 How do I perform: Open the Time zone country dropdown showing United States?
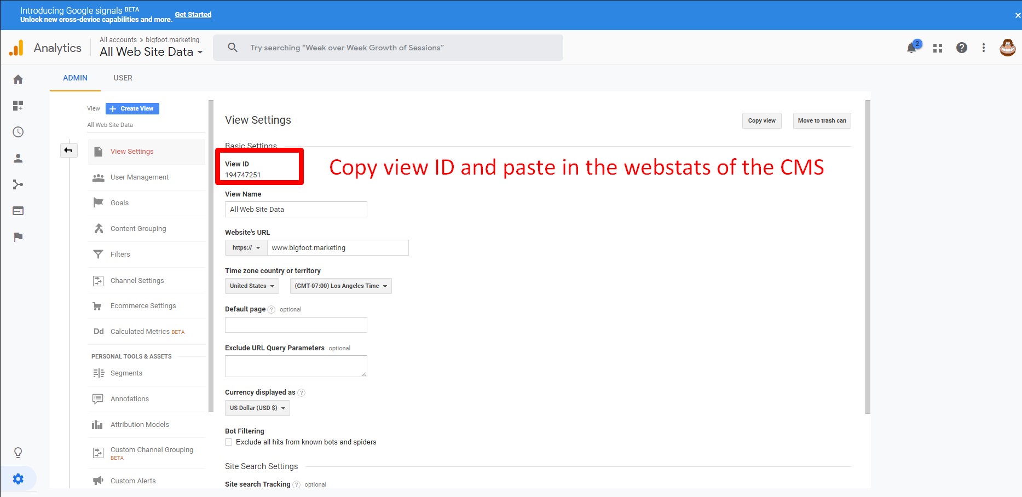click(x=251, y=286)
